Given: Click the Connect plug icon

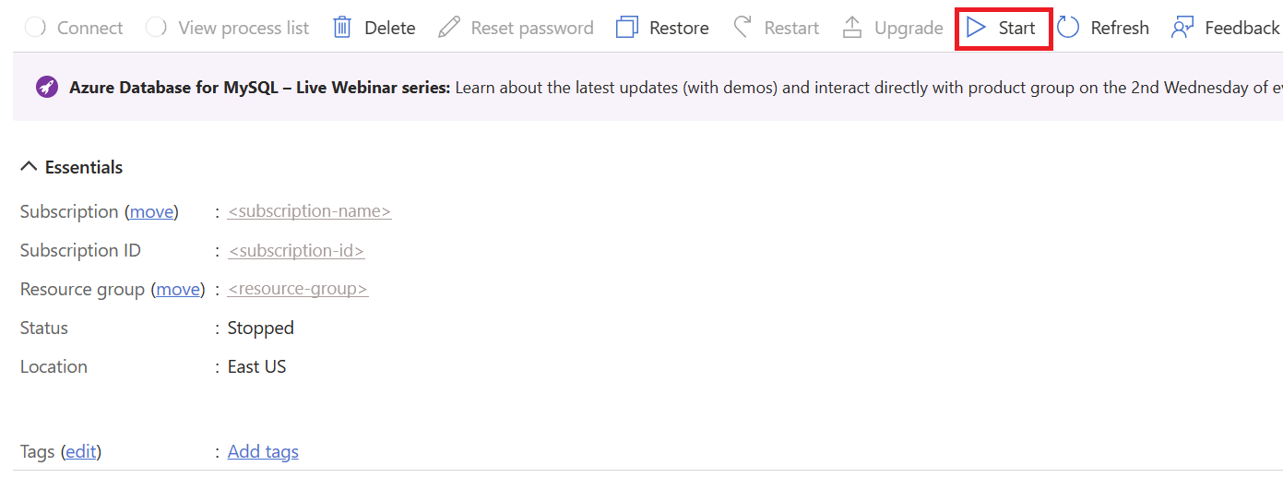Looking at the screenshot, I should tap(35, 28).
